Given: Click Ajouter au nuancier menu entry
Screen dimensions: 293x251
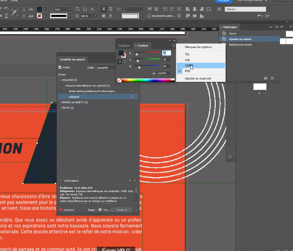Looking at the screenshot, I should (x=198, y=78).
